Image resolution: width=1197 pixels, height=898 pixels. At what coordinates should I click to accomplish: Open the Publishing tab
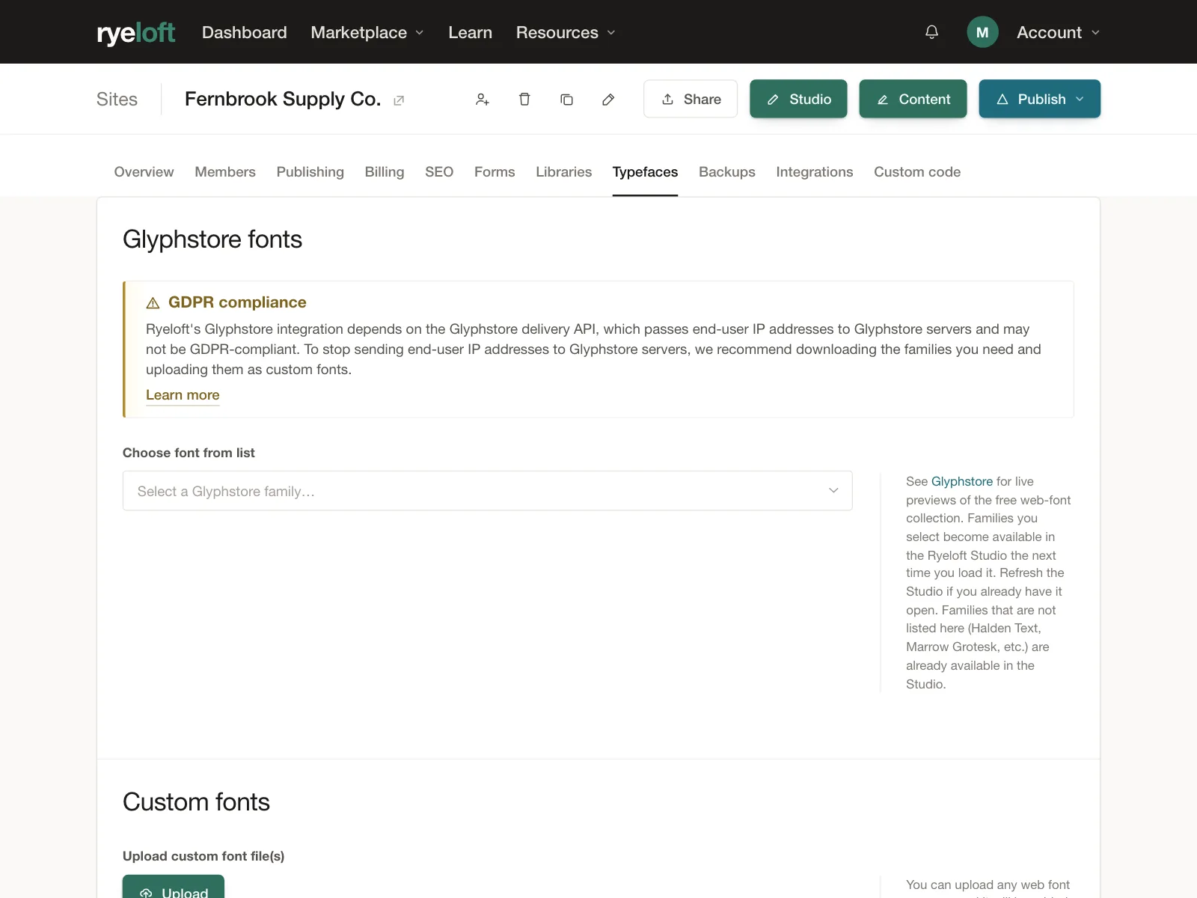point(310,172)
